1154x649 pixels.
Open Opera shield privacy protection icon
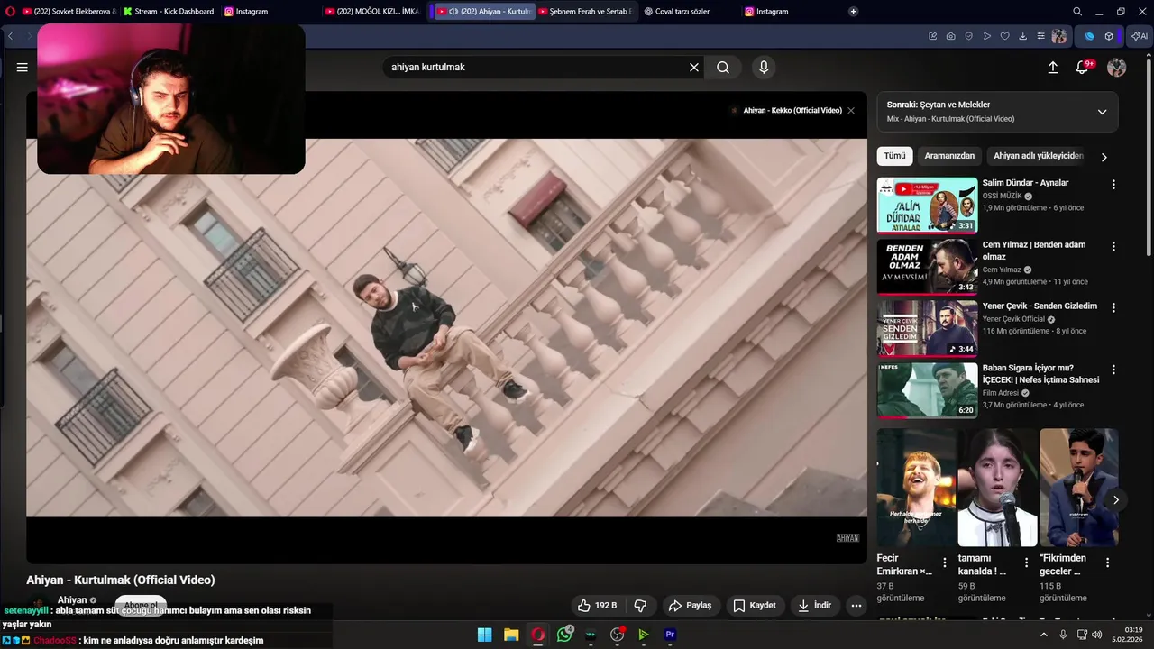[969, 36]
